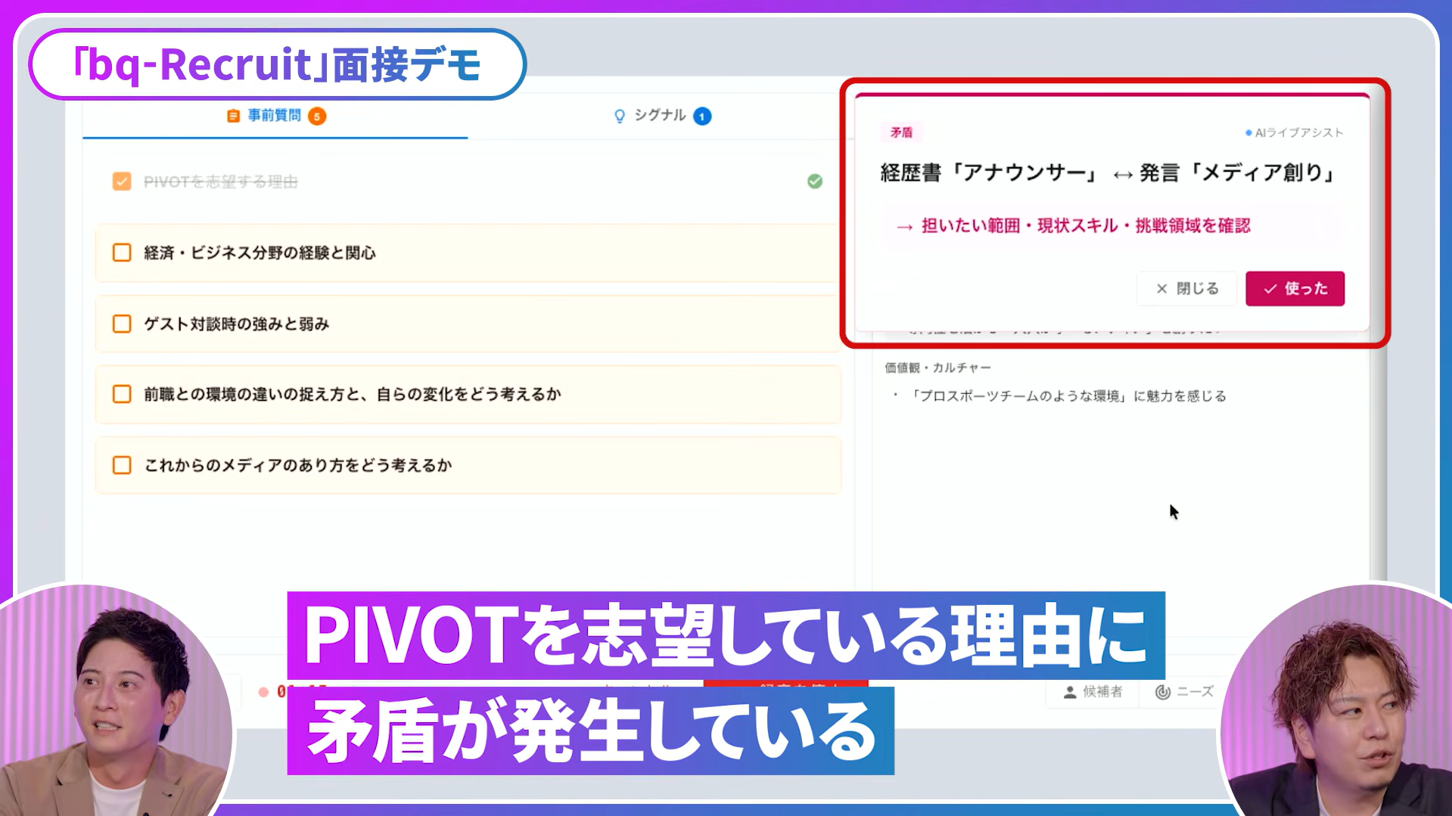1452x816 pixels.
Task: Check the 前職との環境の違いの捉え方 checkbox
Action: (x=122, y=394)
